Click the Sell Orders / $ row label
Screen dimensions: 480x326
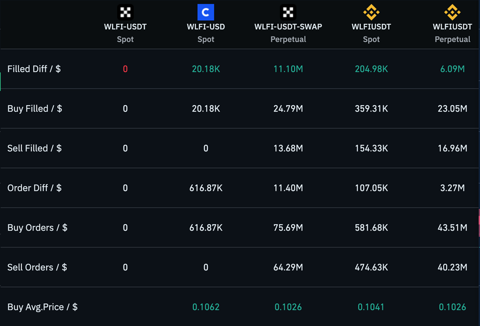37,267
